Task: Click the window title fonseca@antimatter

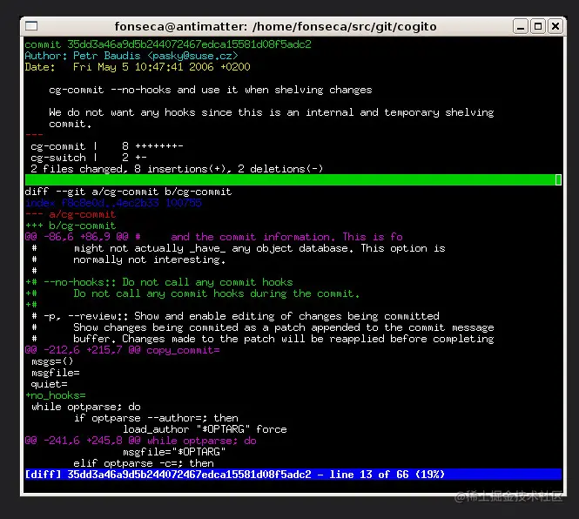Action: [275, 27]
